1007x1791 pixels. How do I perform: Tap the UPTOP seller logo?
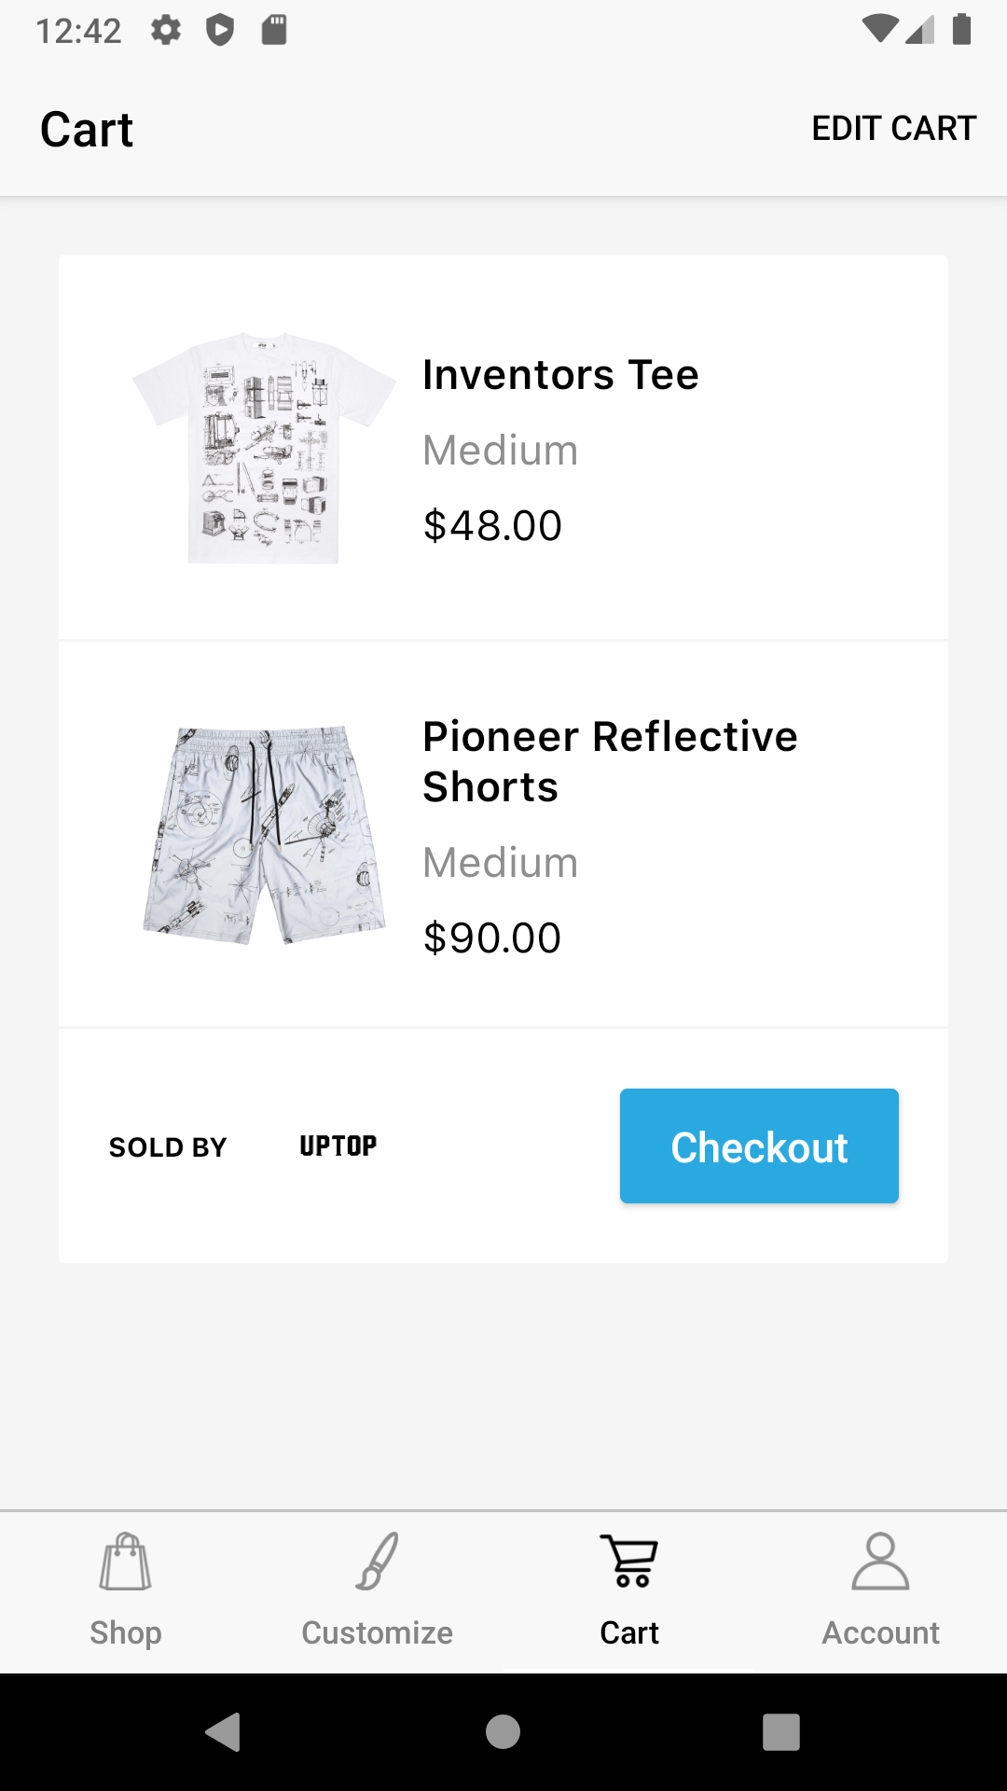338,1146
